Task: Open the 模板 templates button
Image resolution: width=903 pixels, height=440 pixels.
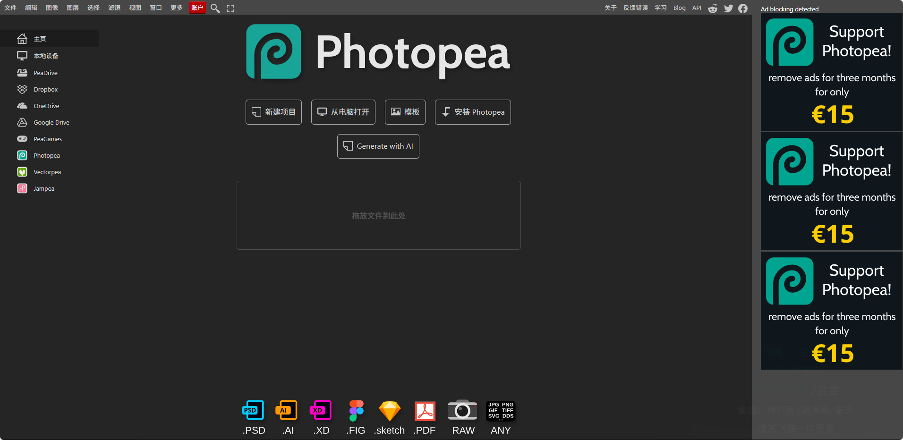Action: 405,112
